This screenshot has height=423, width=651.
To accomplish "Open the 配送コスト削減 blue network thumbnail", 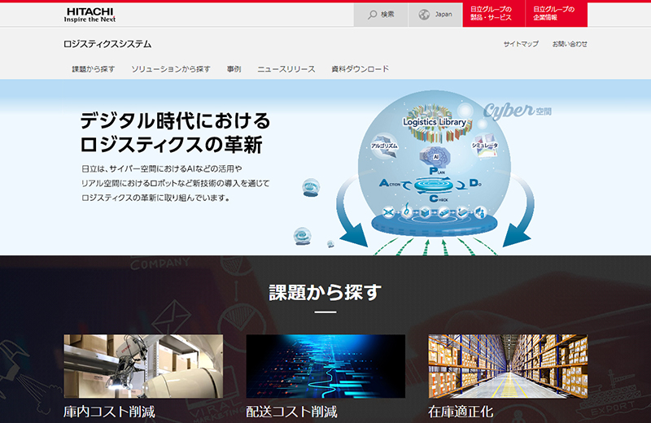I will (x=325, y=366).
